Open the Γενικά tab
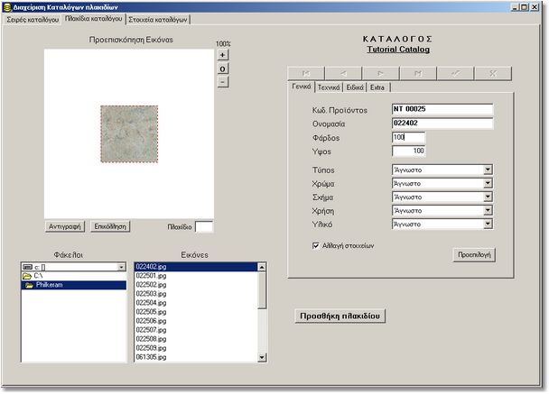 coord(302,87)
